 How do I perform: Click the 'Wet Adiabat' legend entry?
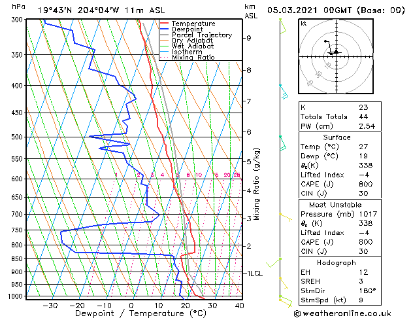coord(193,46)
